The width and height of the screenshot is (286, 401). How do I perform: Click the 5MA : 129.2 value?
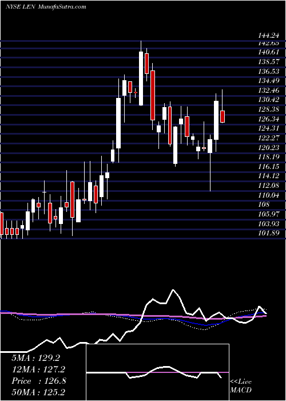click(35, 358)
